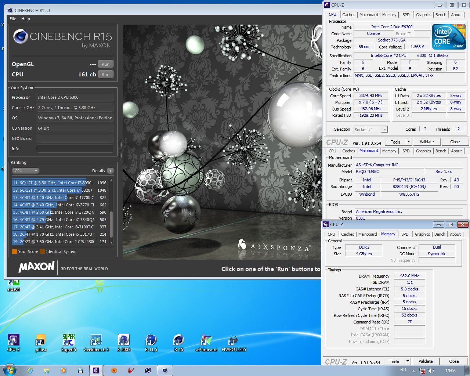This screenshot has height=376, width=470.
Task: Open the pifast desktop shortcut
Action: [x=41, y=343]
